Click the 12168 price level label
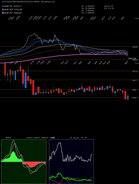This screenshot has width=139, height=184. click(x=135, y=47)
